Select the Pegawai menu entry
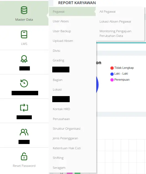Screen dimensions: 146x174 click(x=72, y=12)
